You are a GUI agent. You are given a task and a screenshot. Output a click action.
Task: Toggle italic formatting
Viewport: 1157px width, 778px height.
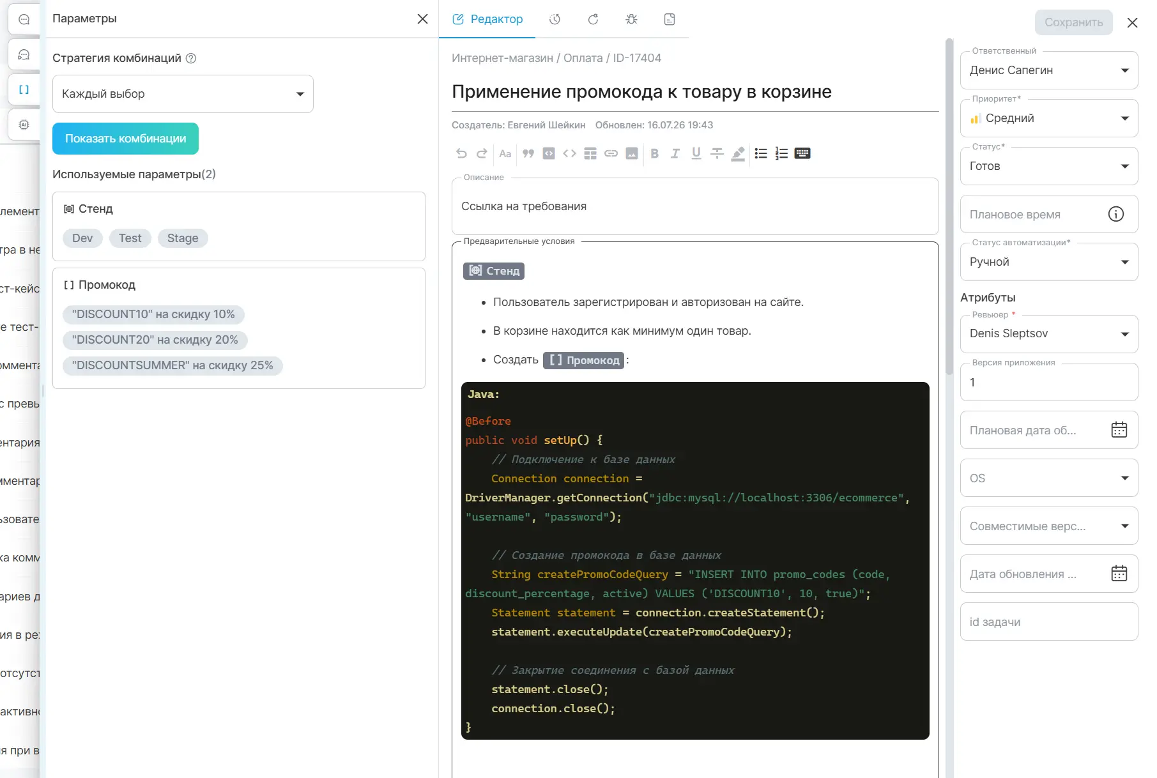(675, 153)
